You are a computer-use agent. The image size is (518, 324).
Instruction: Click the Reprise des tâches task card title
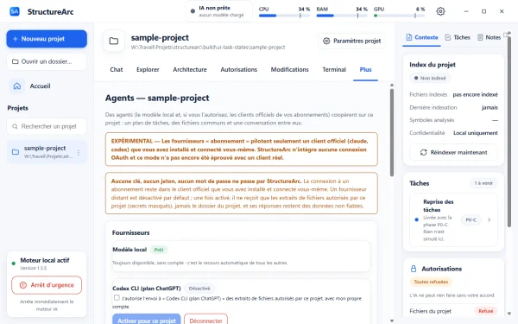[x=439, y=206]
